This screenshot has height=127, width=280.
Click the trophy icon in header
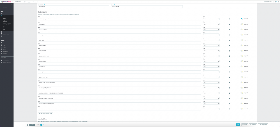tap(276, 2)
